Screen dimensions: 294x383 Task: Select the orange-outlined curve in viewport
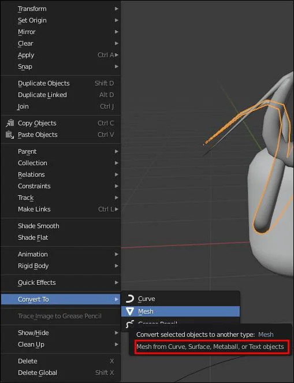[x=272, y=169]
